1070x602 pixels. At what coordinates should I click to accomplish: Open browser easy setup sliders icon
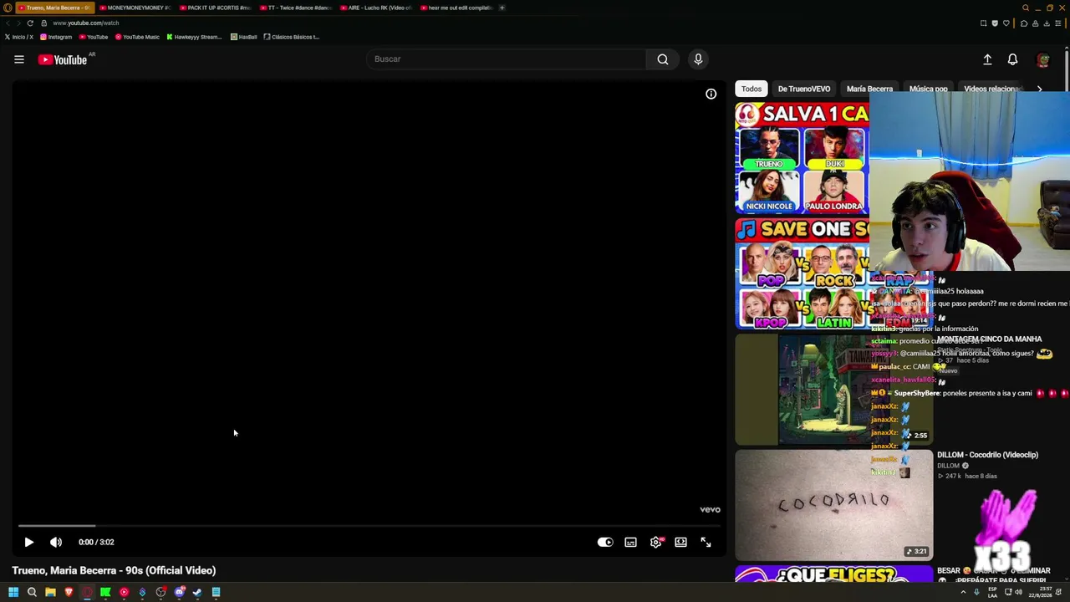pyautogui.click(x=1057, y=23)
